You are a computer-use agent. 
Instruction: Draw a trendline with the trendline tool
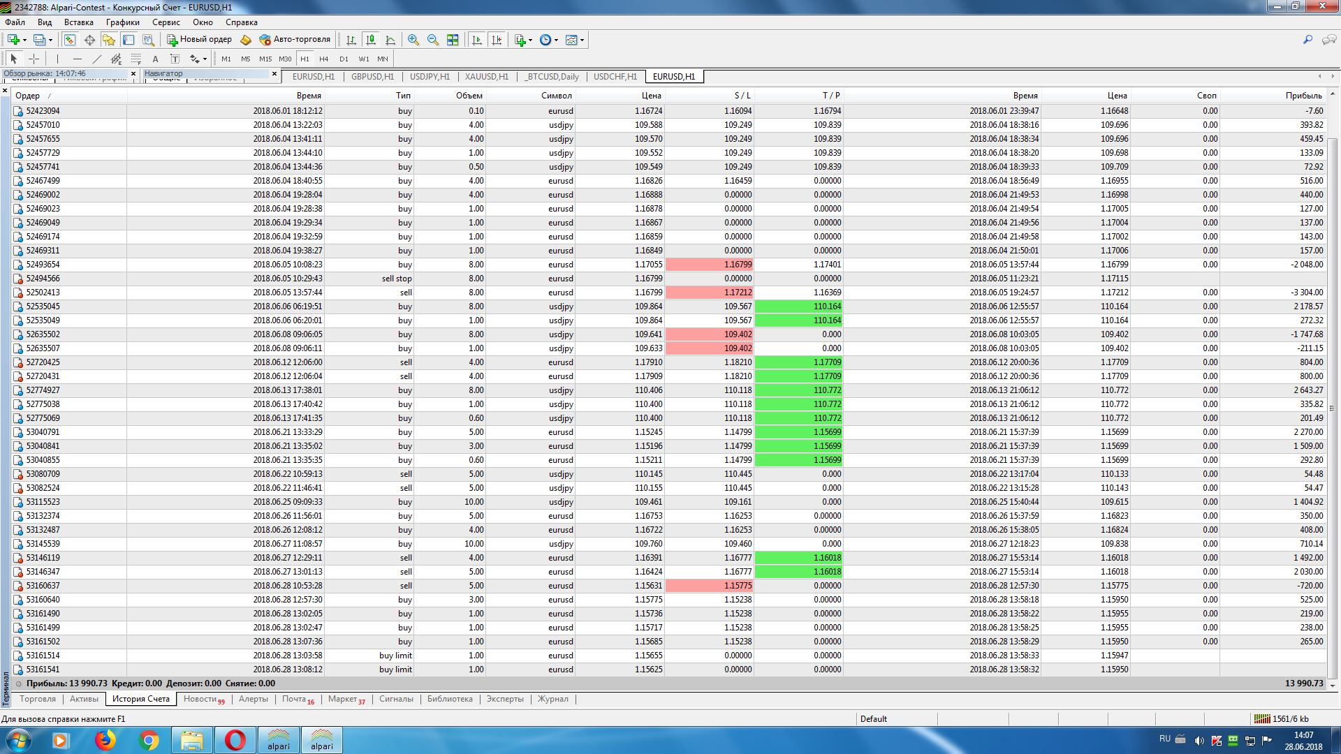(97, 59)
